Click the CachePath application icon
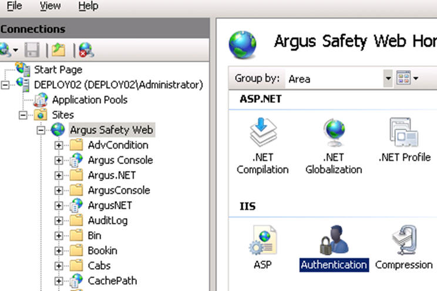This screenshot has height=291, width=437. click(x=76, y=280)
